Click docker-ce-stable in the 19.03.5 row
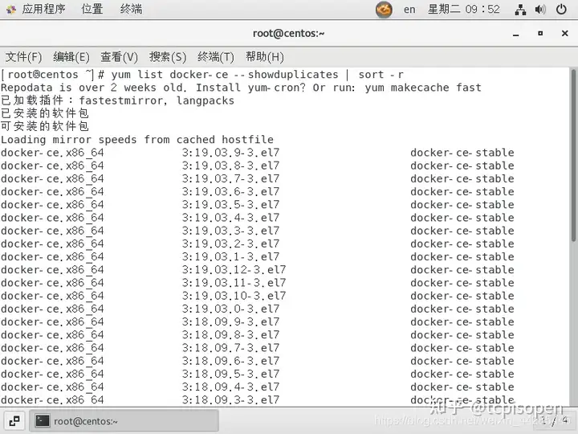Image resolution: width=578 pixels, height=434 pixels. click(462, 204)
